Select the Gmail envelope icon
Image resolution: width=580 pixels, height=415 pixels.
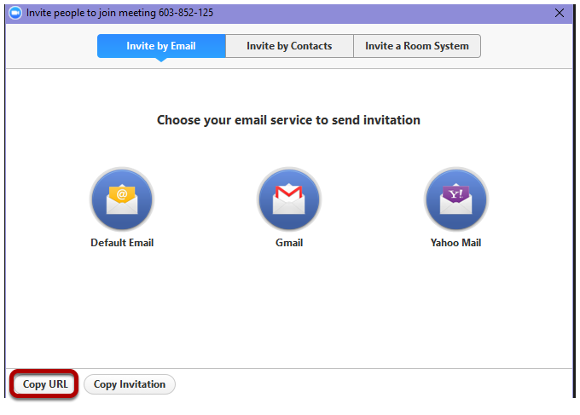point(289,199)
